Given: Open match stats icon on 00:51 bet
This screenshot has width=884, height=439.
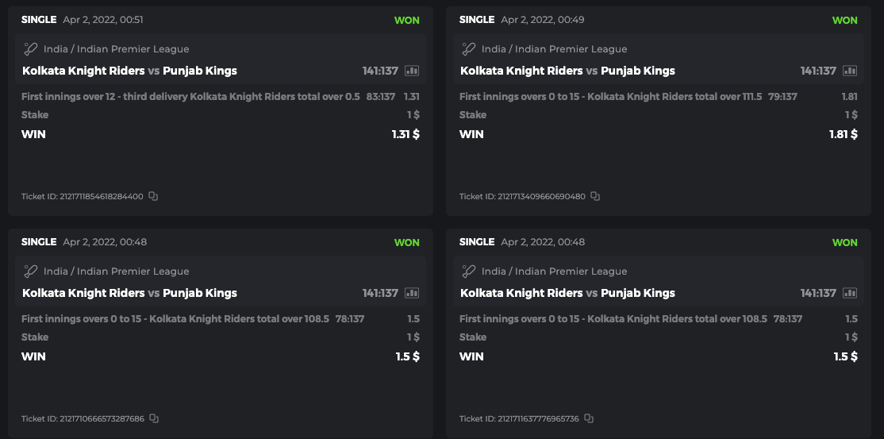Looking at the screenshot, I should tap(412, 71).
